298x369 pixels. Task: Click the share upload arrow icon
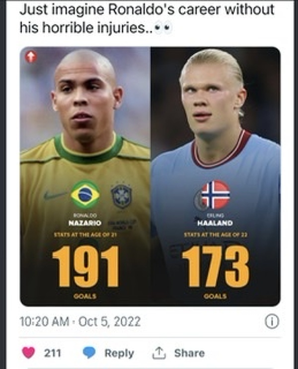[x=158, y=353]
